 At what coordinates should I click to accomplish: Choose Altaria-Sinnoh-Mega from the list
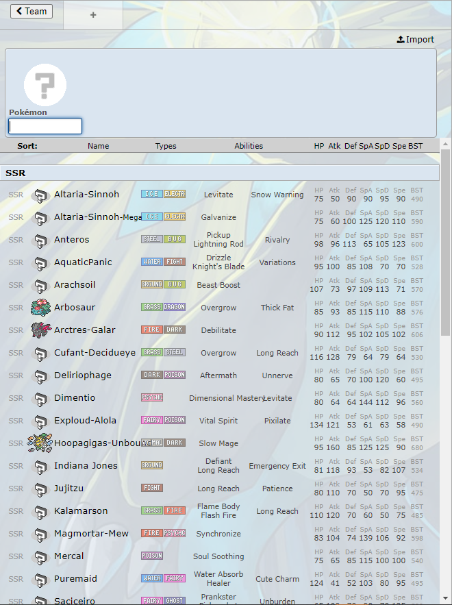pos(98,217)
